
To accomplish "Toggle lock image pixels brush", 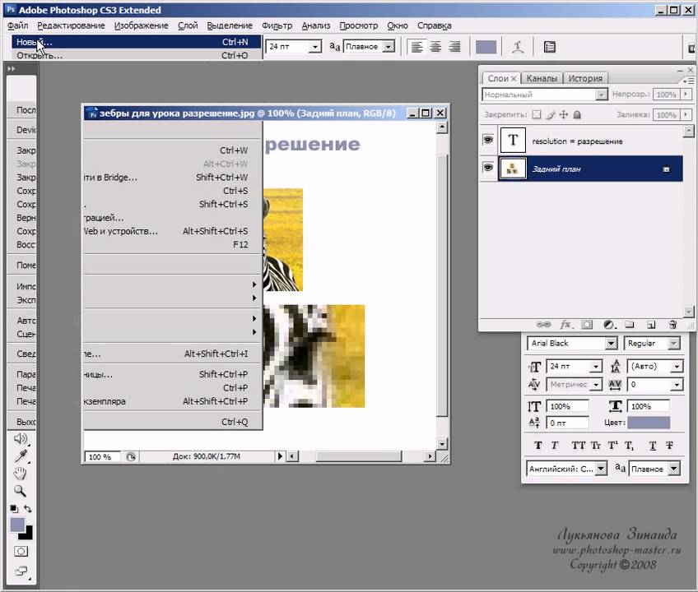I will click(x=551, y=115).
